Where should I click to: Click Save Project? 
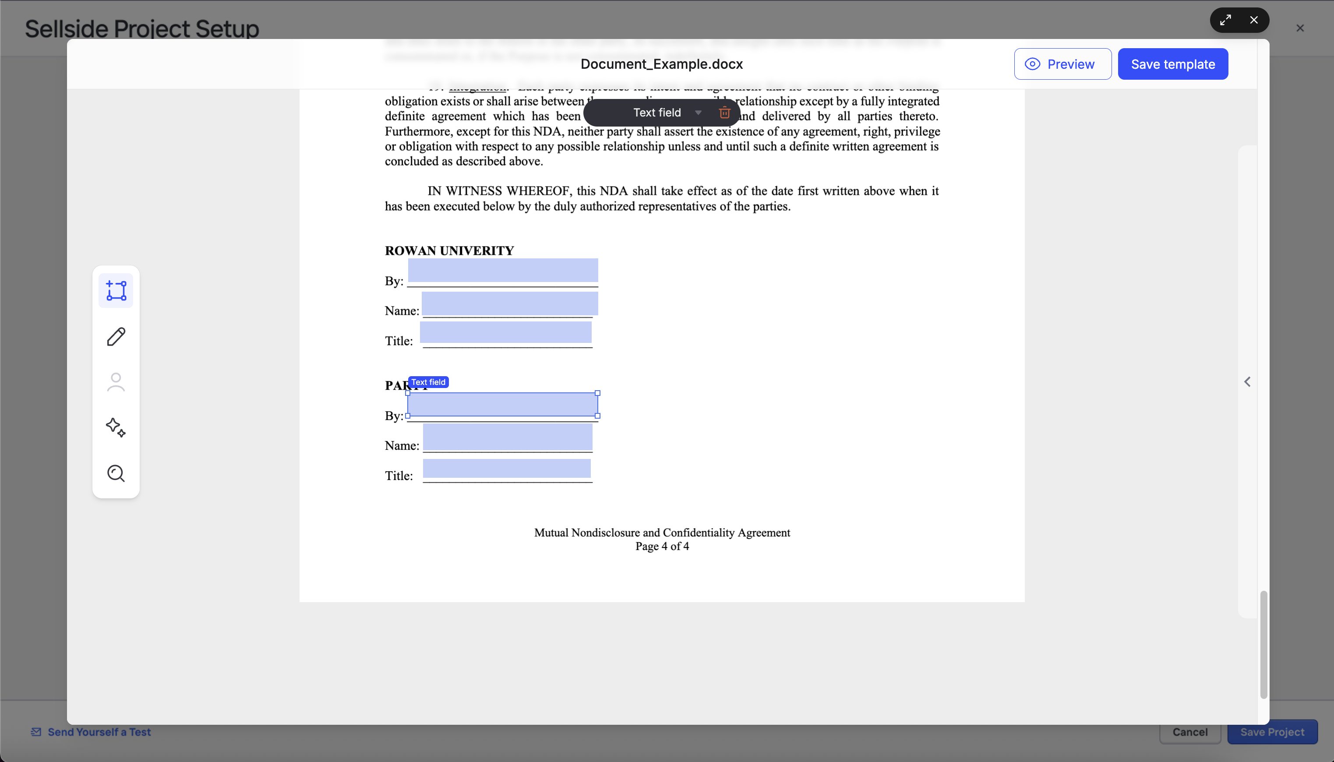(x=1272, y=732)
